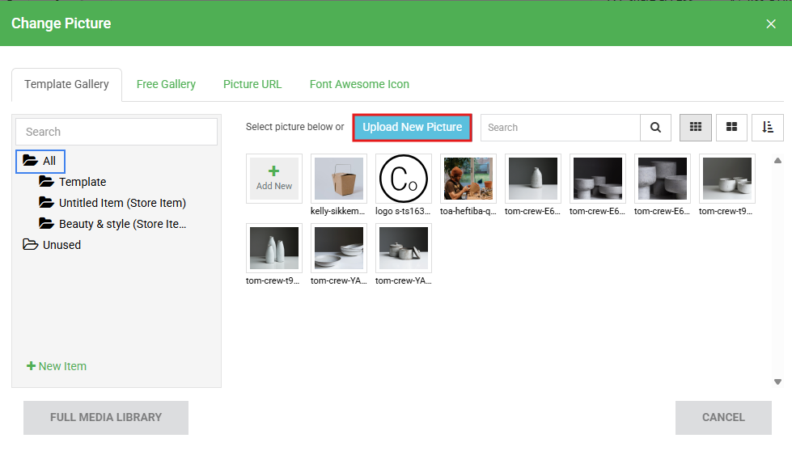Click the Add New plus tile
Image resolution: width=792 pixels, height=451 pixels.
[274, 179]
